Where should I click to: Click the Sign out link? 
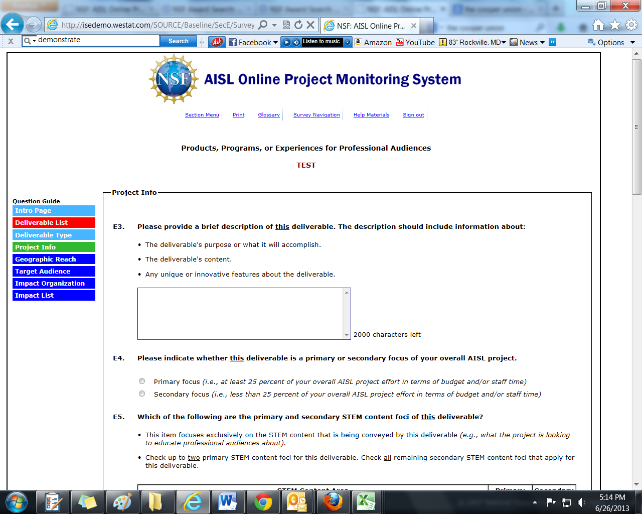tap(413, 115)
